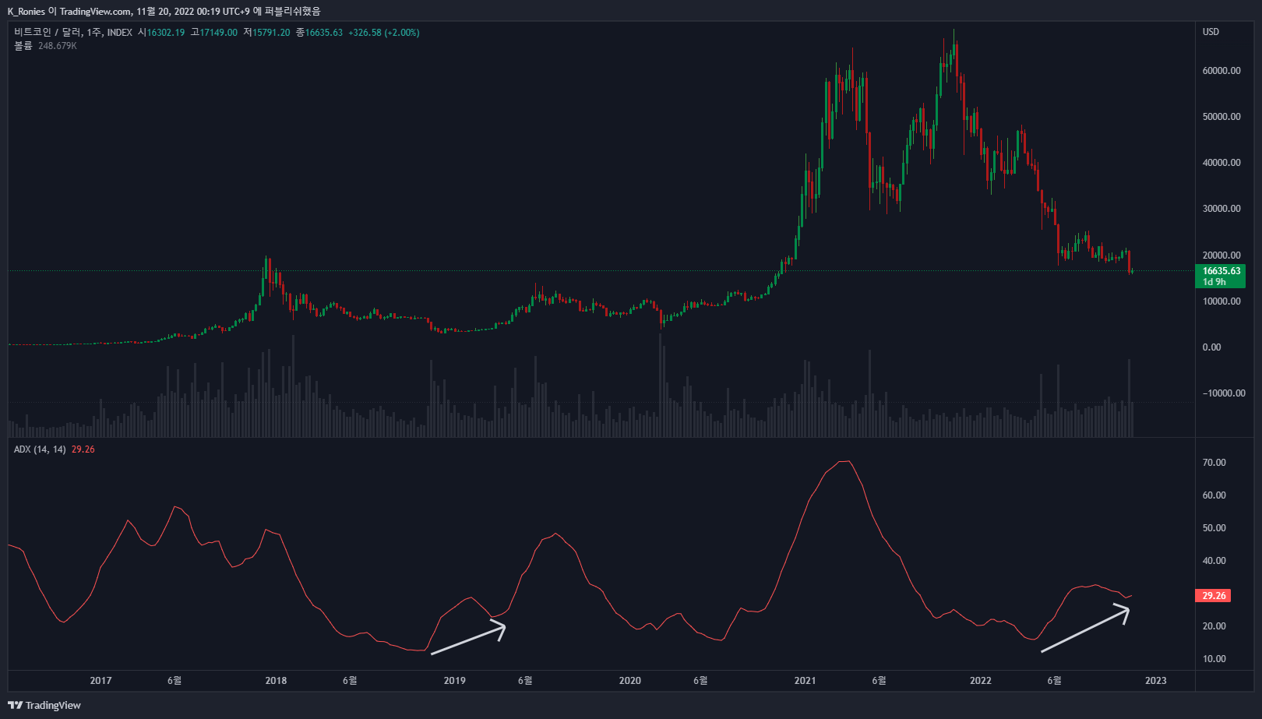
Task: Click the 2017 label on time axis
Action: click(100, 681)
